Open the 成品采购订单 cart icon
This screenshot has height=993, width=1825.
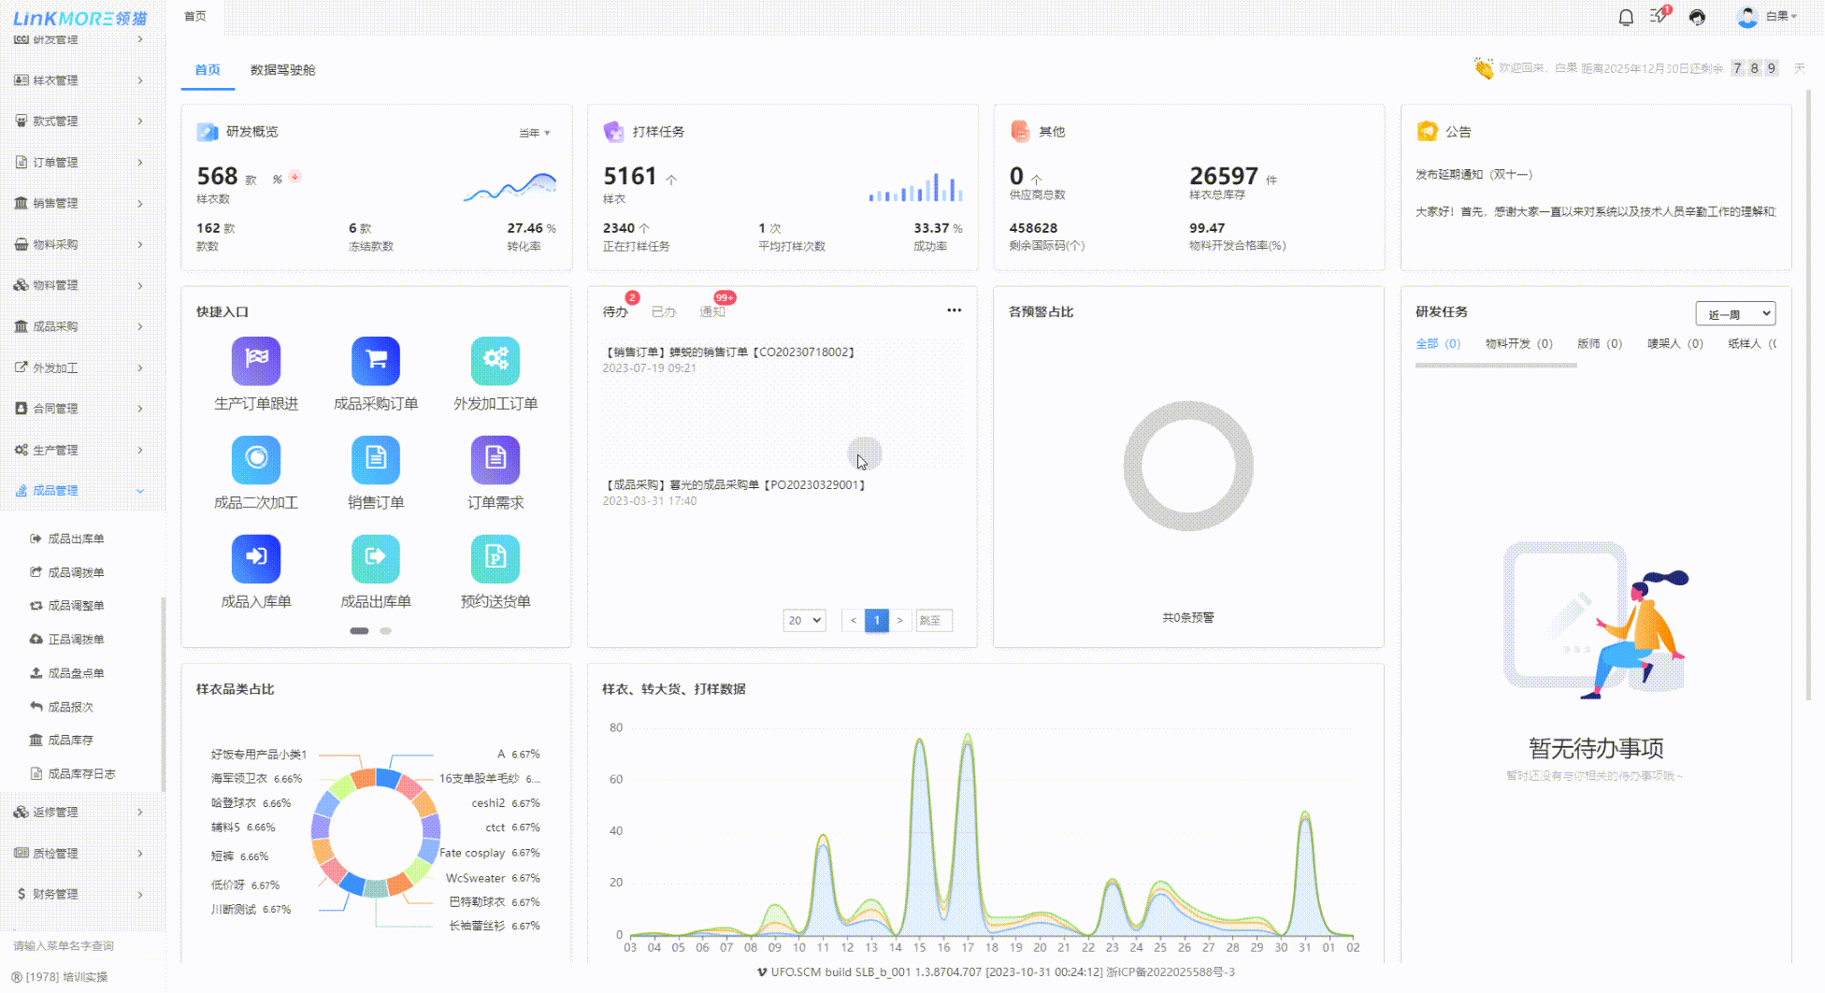click(376, 361)
